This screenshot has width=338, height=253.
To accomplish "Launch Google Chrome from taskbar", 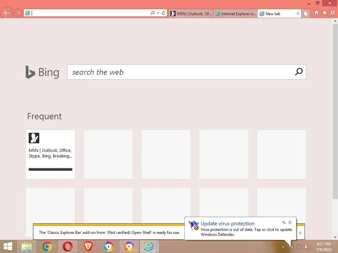I will click(x=47, y=246).
